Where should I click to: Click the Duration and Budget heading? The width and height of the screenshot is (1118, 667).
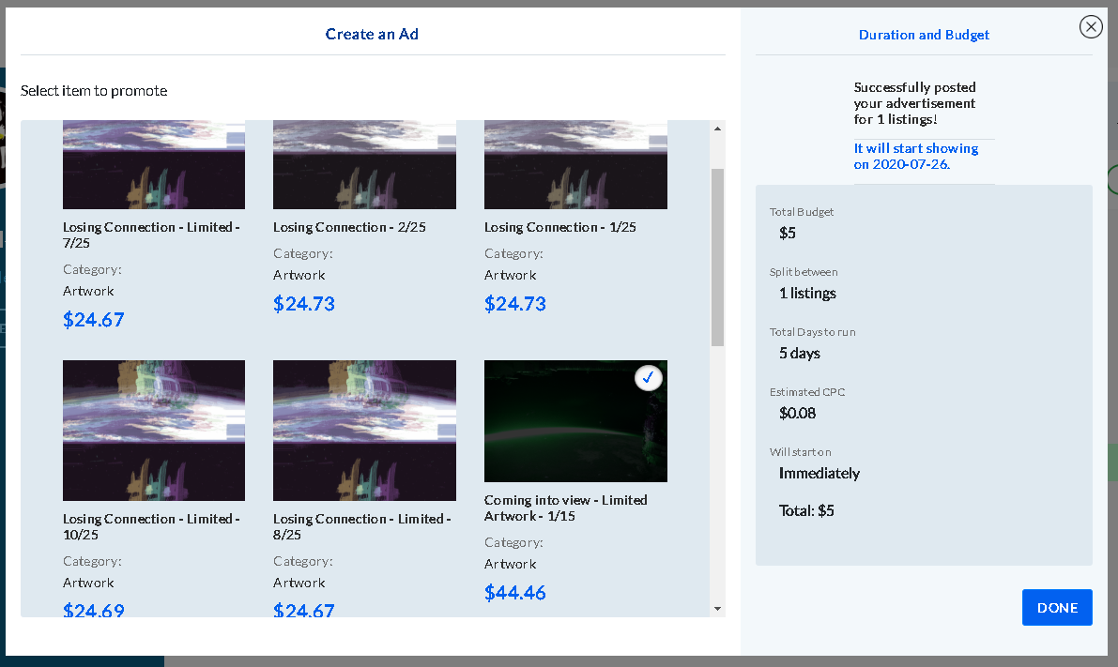pyautogui.click(x=924, y=35)
